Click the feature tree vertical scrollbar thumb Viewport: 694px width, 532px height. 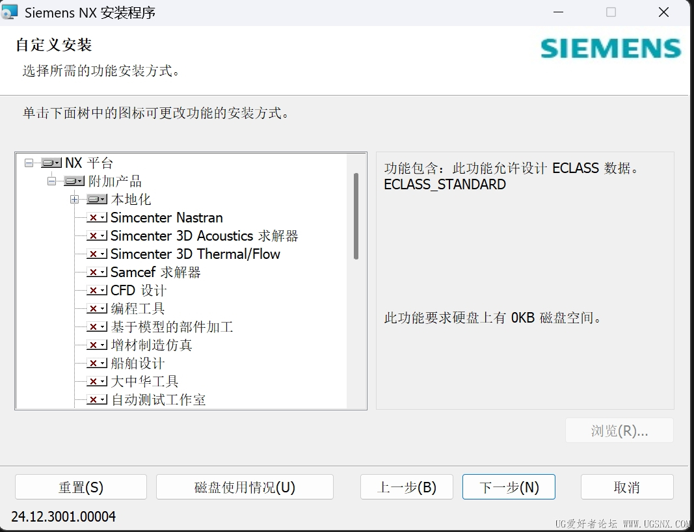point(356,216)
